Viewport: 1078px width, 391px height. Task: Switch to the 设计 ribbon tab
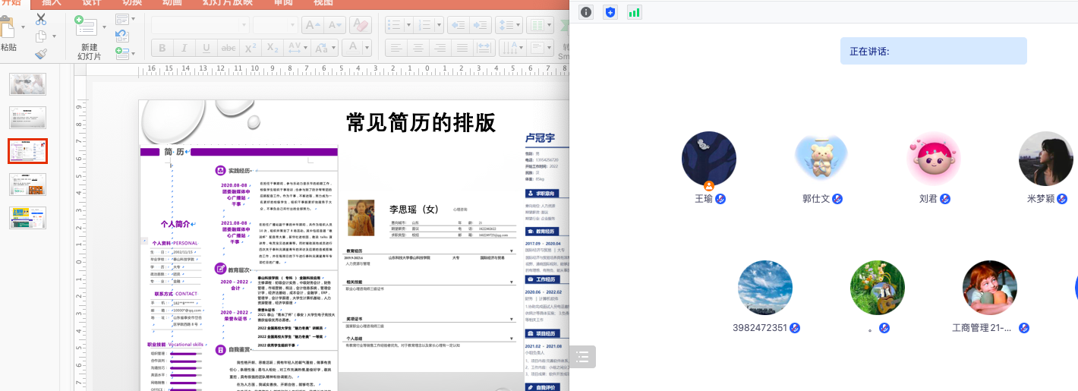tap(91, 3)
